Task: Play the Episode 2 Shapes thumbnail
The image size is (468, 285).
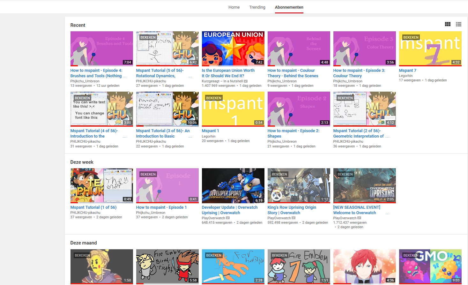Action: coord(299,109)
